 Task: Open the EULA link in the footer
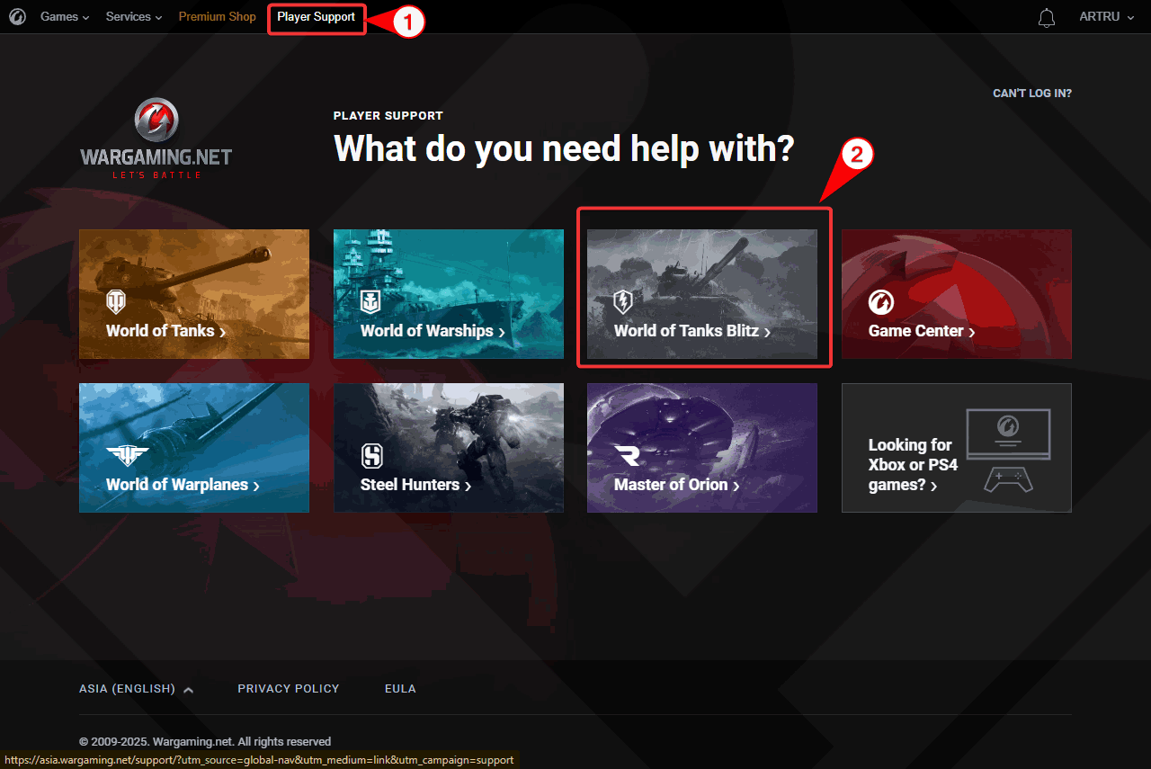(400, 689)
